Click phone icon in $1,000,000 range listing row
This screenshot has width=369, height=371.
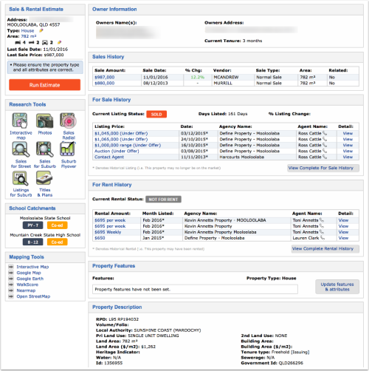pyautogui.click(x=325, y=145)
